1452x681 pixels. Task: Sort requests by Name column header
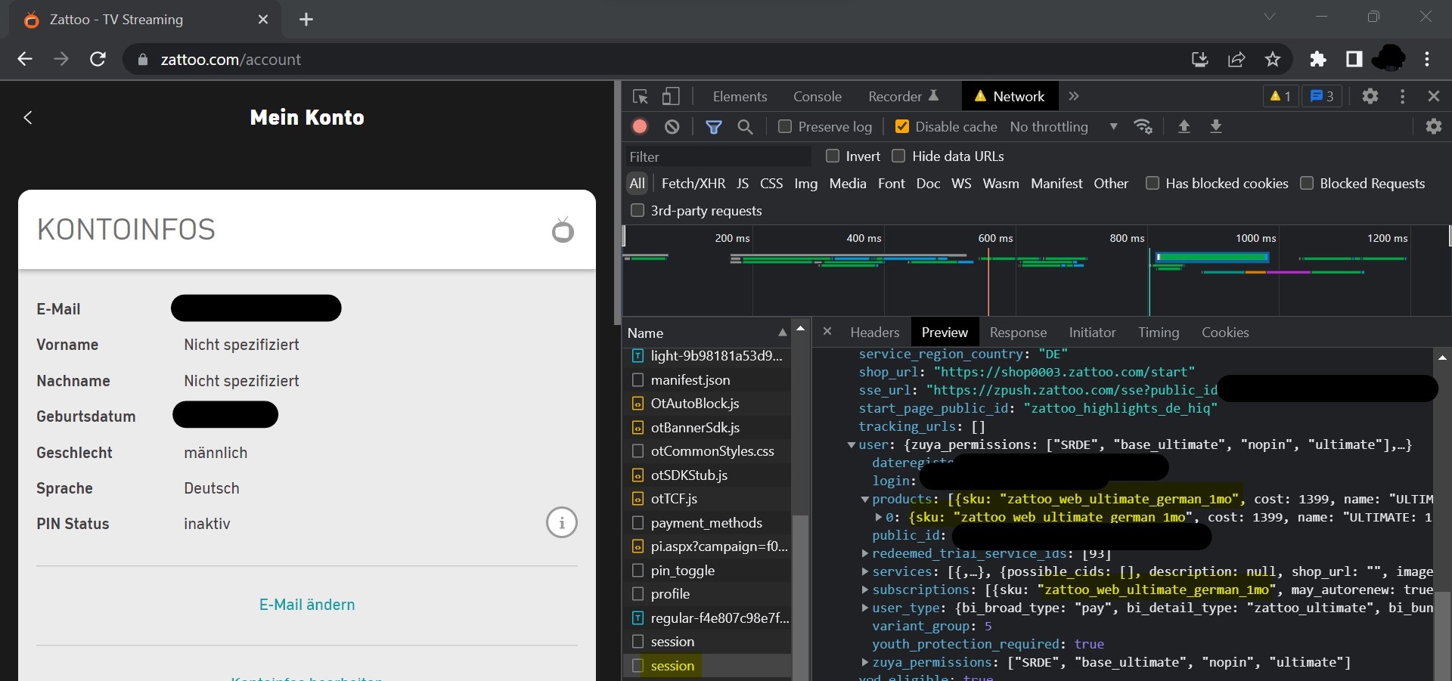tap(707, 333)
